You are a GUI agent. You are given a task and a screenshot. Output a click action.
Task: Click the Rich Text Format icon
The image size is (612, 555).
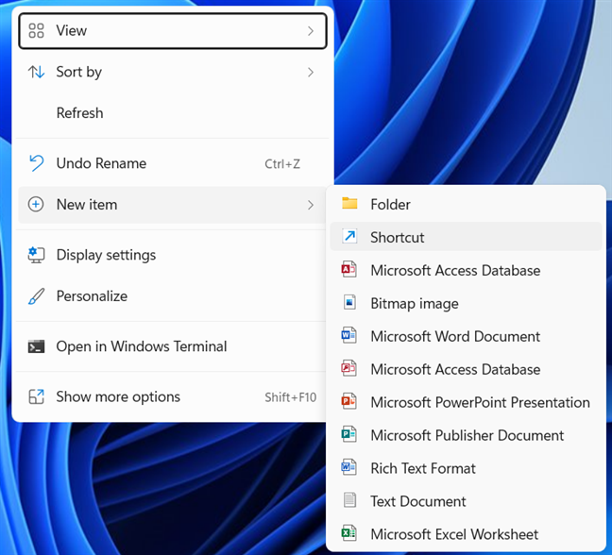click(x=348, y=467)
